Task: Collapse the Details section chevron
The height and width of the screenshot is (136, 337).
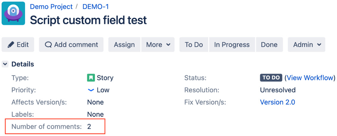Action: [5, 64]
